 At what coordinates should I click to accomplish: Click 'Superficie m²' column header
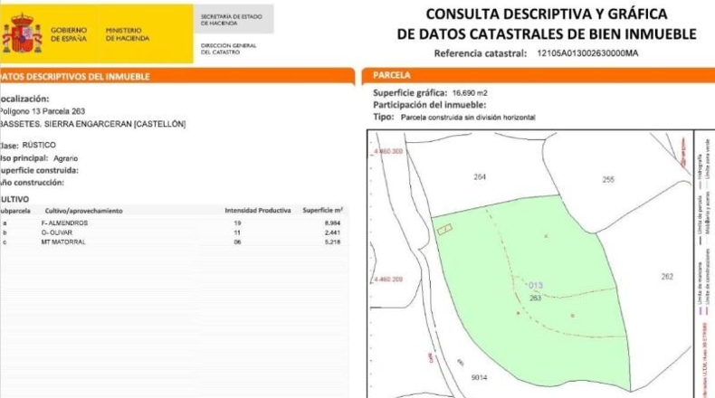tap(323, 210)
